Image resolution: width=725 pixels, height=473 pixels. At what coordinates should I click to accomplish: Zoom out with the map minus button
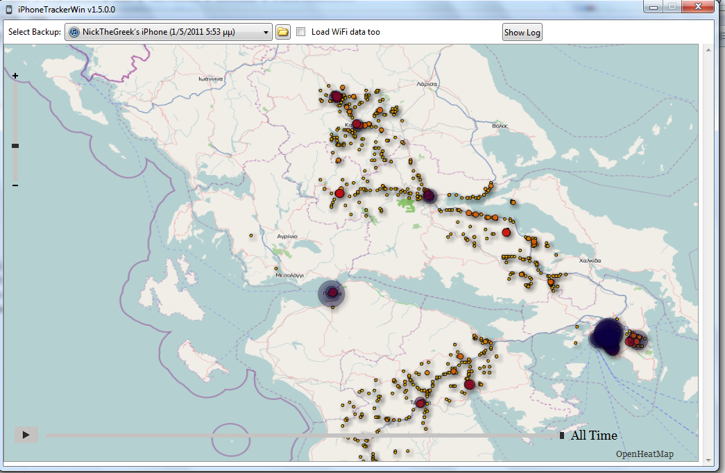pyautogui.click(x=15, y=185)
